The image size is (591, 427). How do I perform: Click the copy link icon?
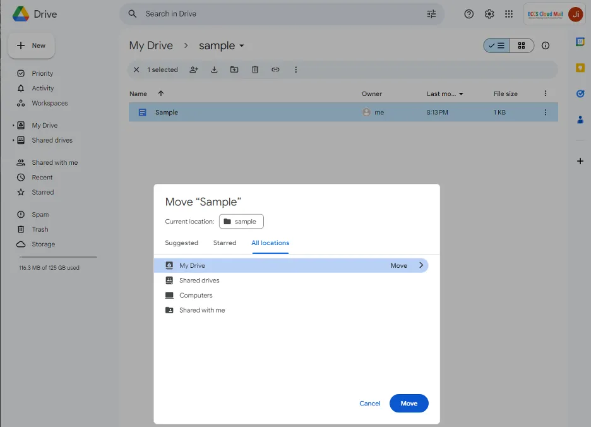click(275, 69)
